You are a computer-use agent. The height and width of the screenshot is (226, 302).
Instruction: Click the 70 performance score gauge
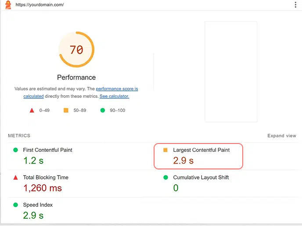[76, 50]
